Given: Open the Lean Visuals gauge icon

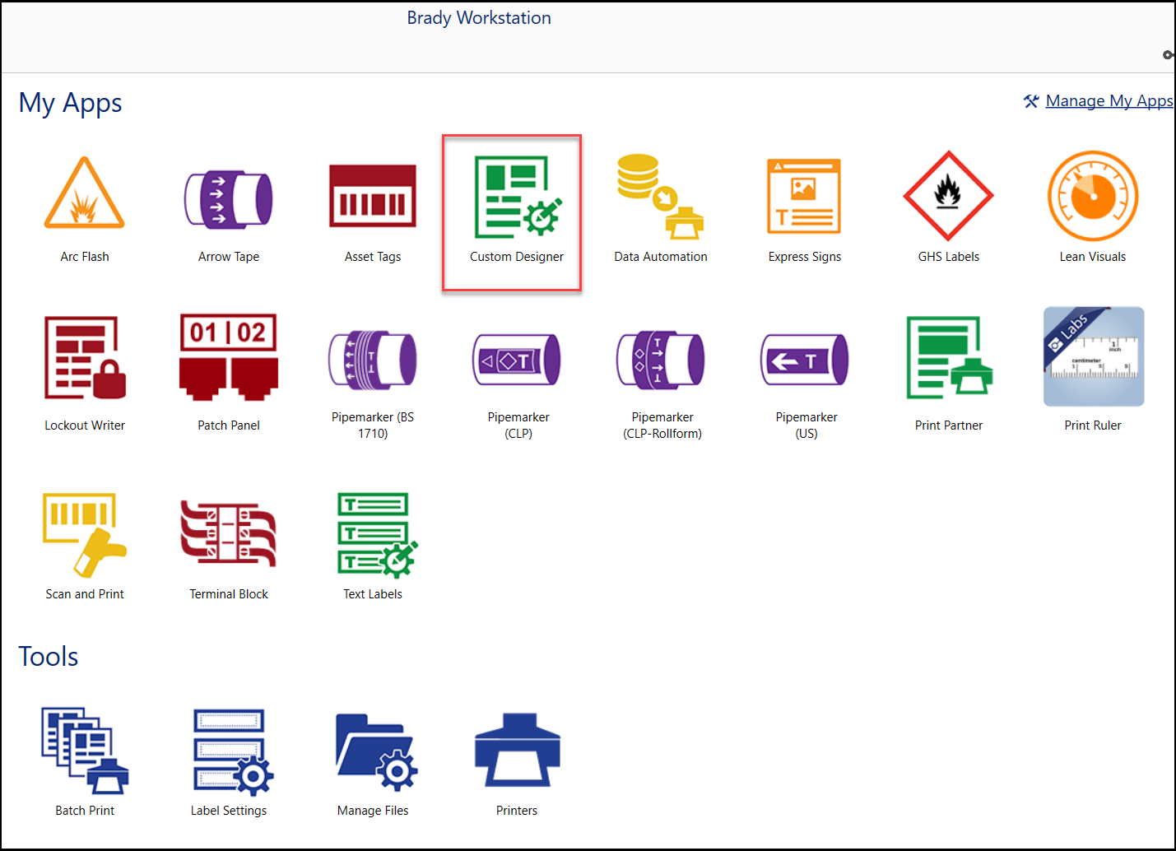Looking at the screenshot, I should pyautogui.click(x=1092, y=196).
